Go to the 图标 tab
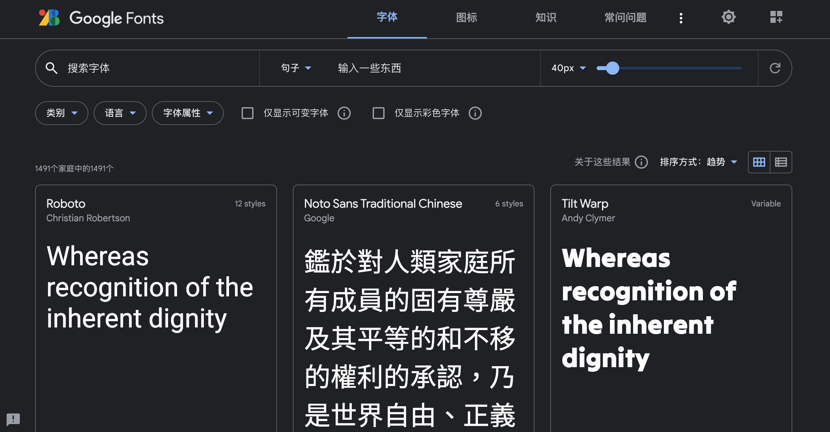This screenshot has width=830, height=432. (x=466, y=17)
